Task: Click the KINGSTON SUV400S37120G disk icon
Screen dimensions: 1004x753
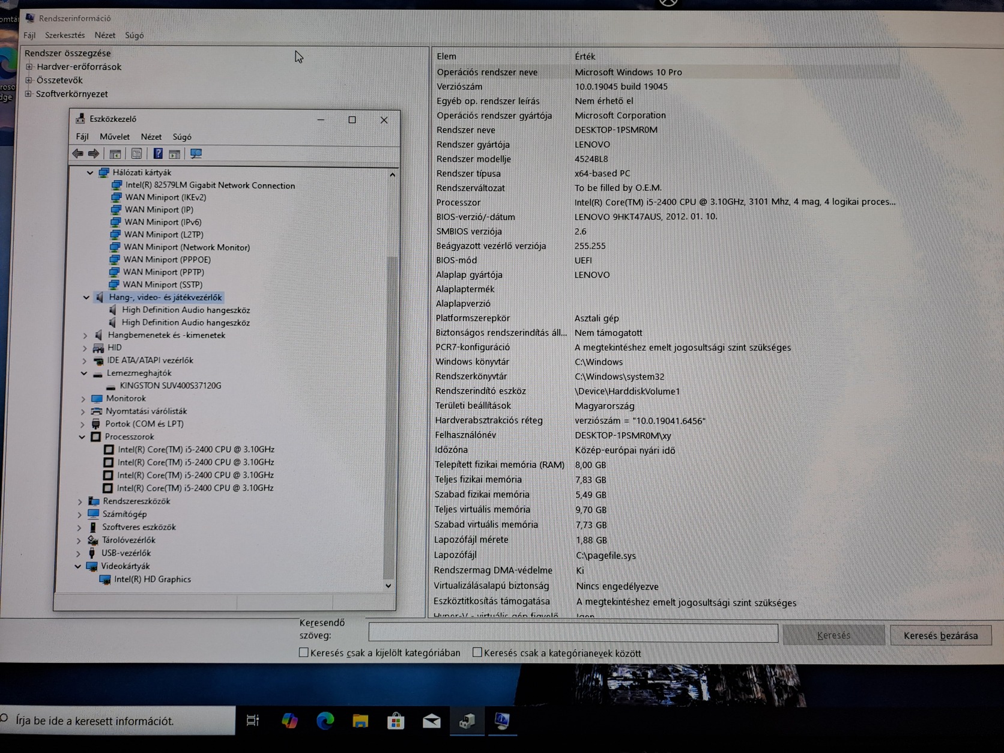Action: point(111,386)
